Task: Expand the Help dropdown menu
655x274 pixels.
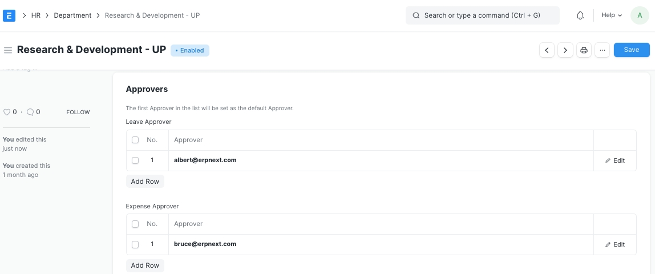Action: point(612,15)
